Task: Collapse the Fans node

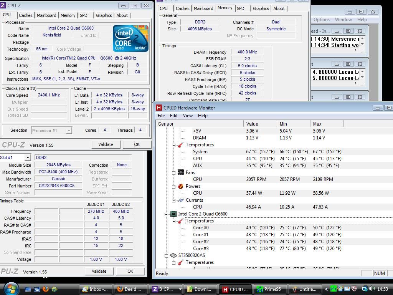Action: click(173, 173)
